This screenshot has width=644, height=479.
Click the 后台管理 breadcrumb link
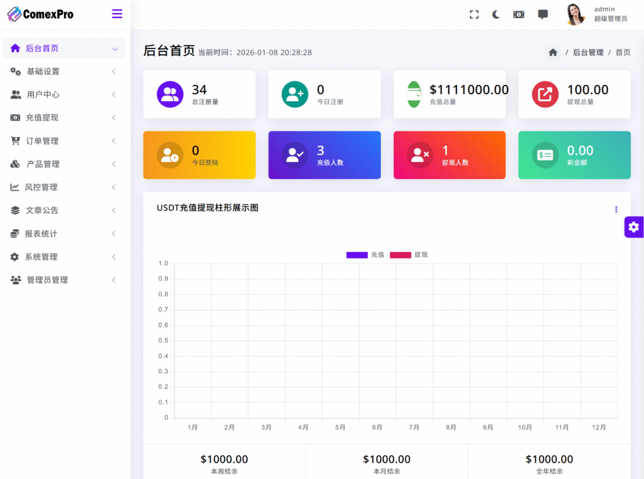pos(587,53)
